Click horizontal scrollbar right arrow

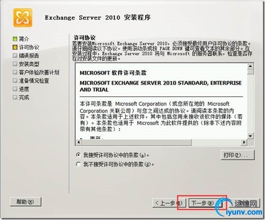pos(244,142)
